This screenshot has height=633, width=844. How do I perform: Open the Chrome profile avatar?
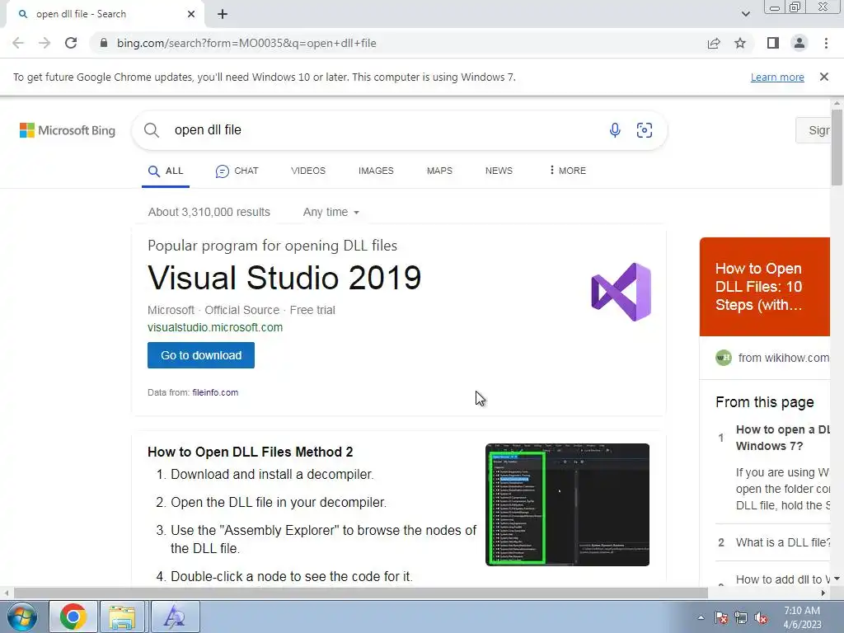tap(799, 43)
